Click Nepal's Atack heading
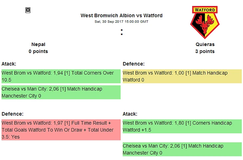 (x=9, y=64)
